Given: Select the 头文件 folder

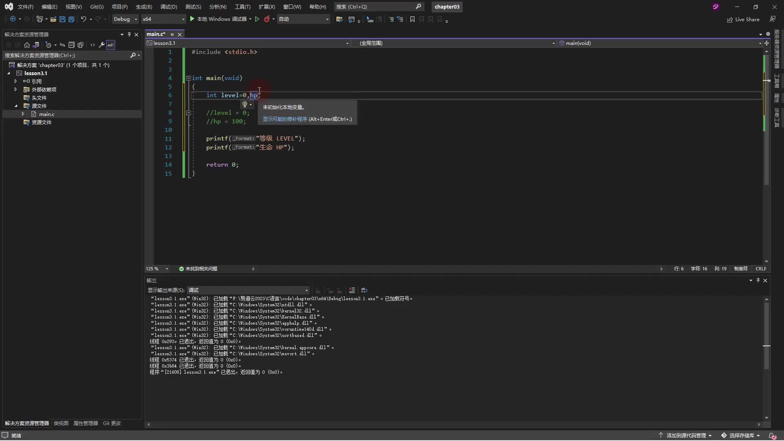Looking at the screenshot, I should [39, 98].
